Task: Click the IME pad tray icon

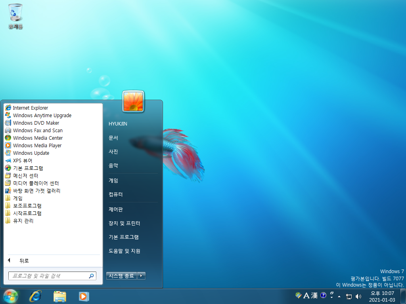Action: [298, 295]
